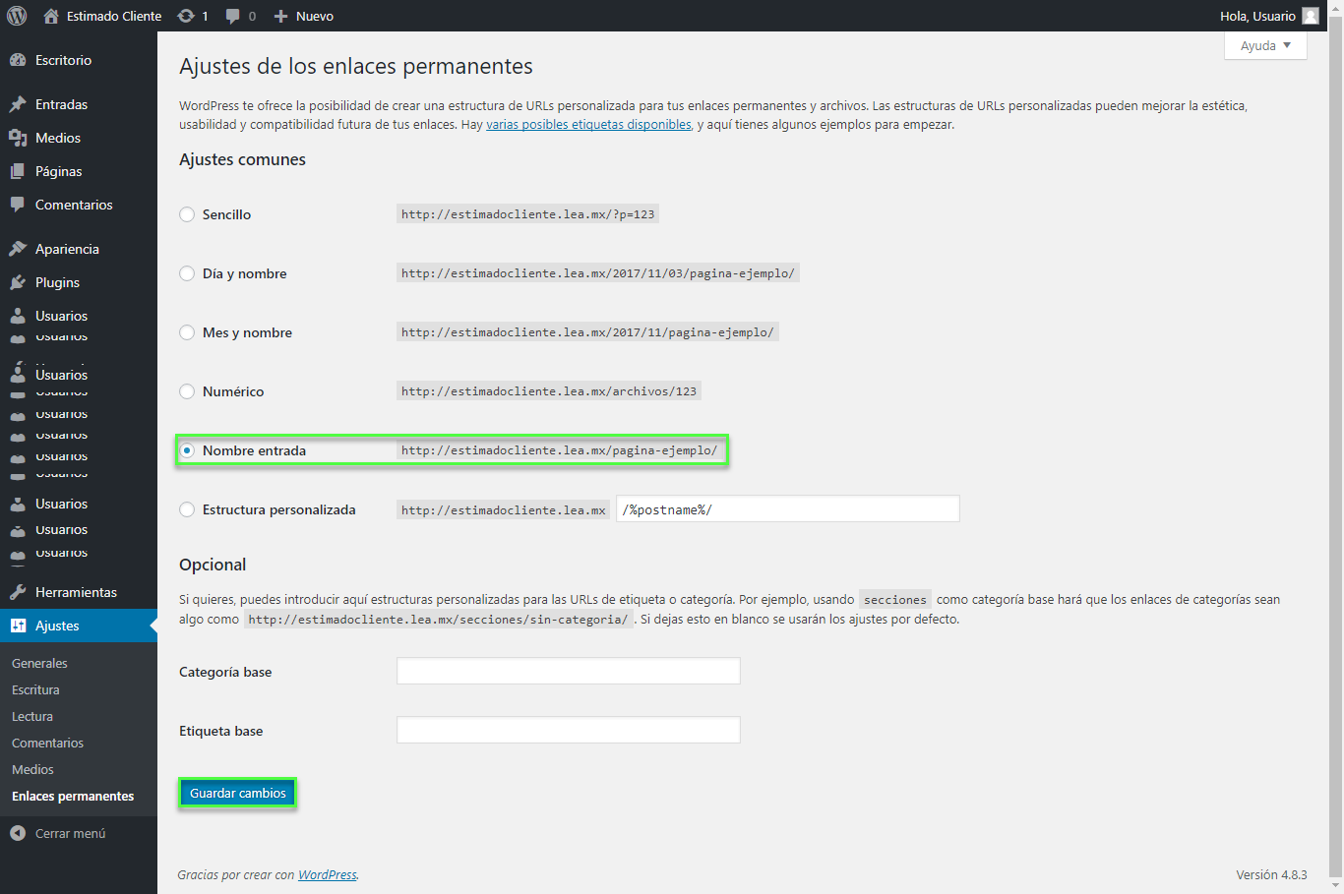Pick the Numérico permalink structure

tap(187, 391)
